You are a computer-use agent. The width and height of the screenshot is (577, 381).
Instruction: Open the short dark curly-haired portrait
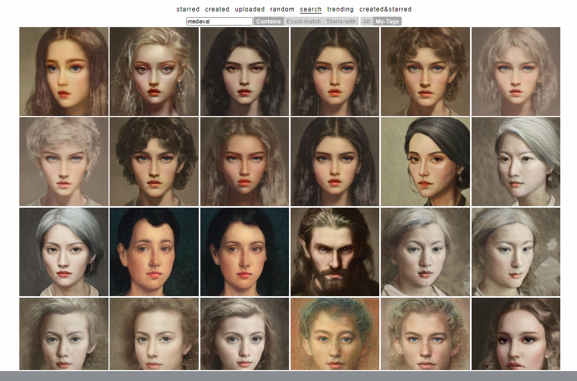[x=154, y=161]
